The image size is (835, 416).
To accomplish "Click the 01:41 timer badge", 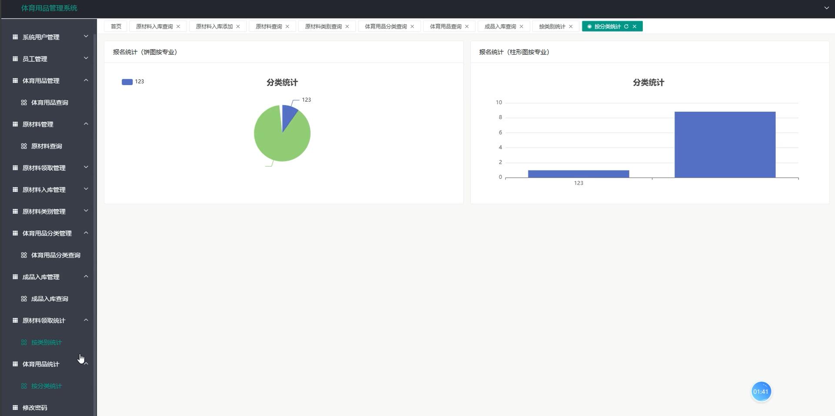I will 761,391.
